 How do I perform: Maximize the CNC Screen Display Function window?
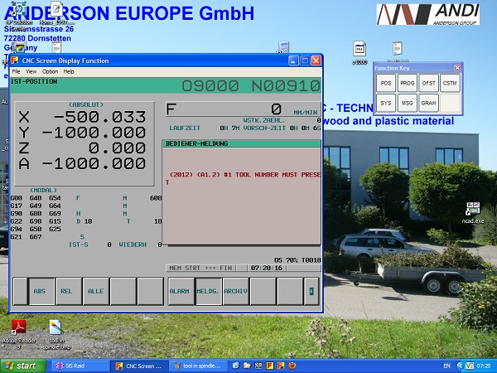click(x=305, y=61)
